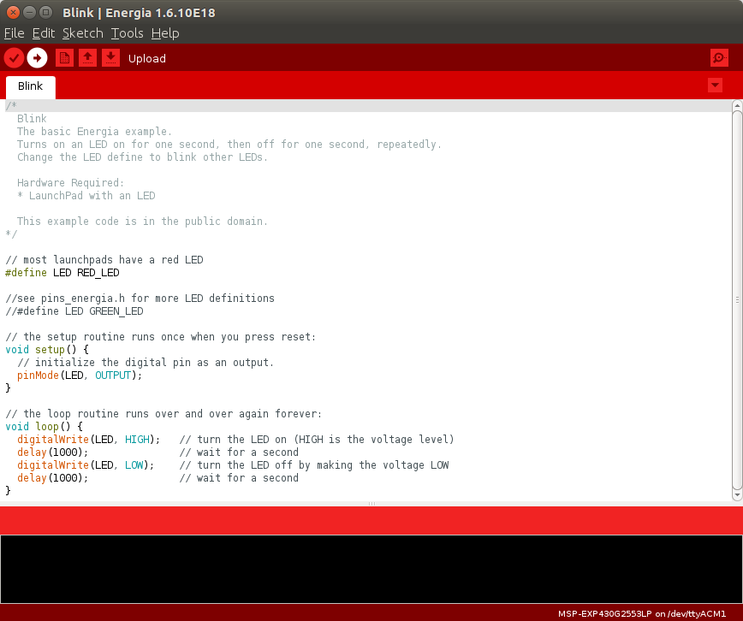This screenshot has height=621, width=743.
Task: Open the File menu
Action: point(15,33)
